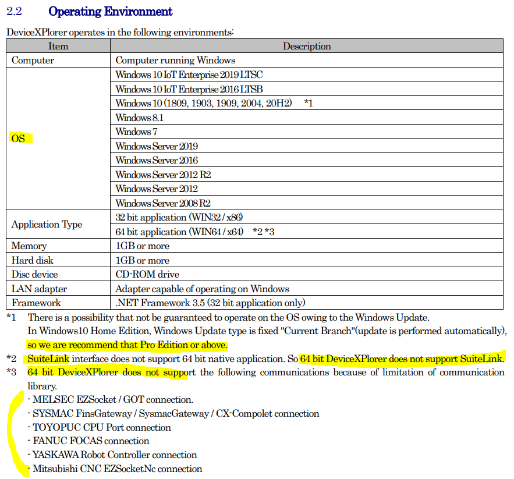
Task: Click the "Description" column header
Action: 307,46
